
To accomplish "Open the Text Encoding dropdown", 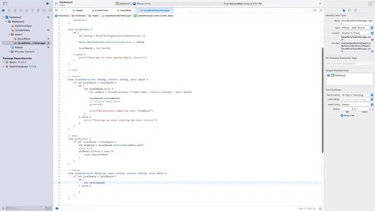I will 357,95.
